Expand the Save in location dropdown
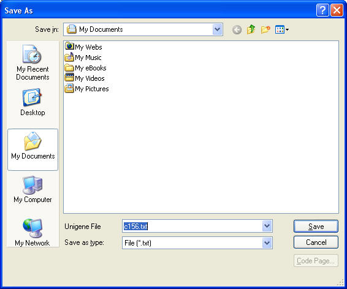 click(217, 29)
